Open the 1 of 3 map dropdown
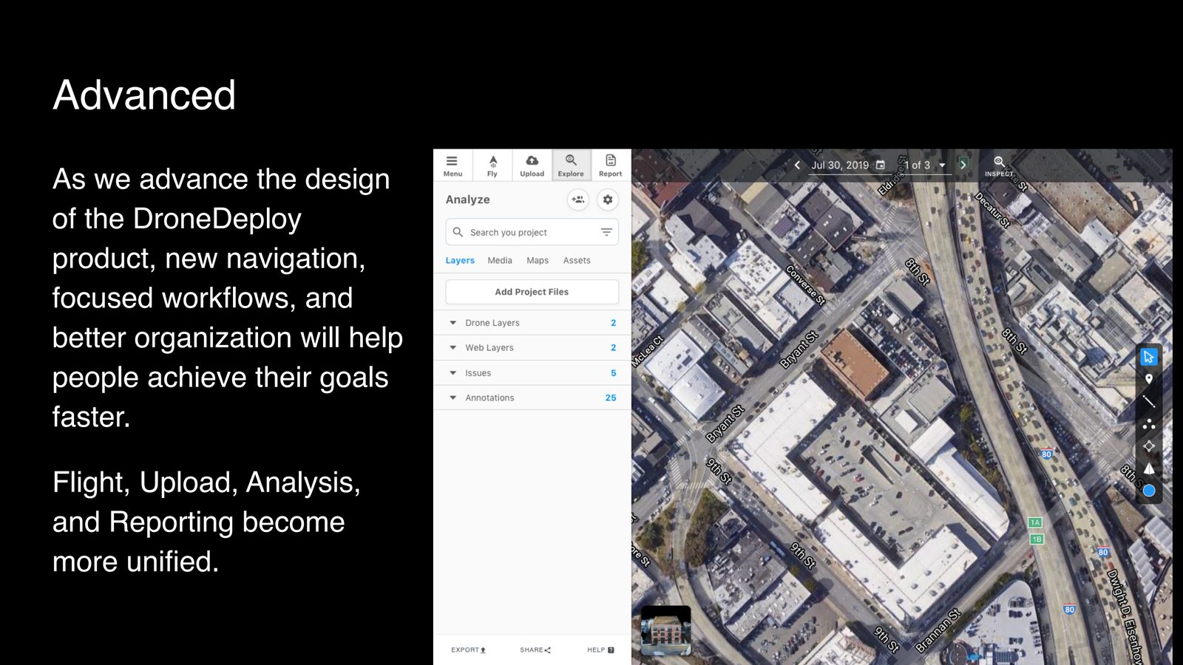The height and width of the screenshot is (665, 1183). [925, 166]
